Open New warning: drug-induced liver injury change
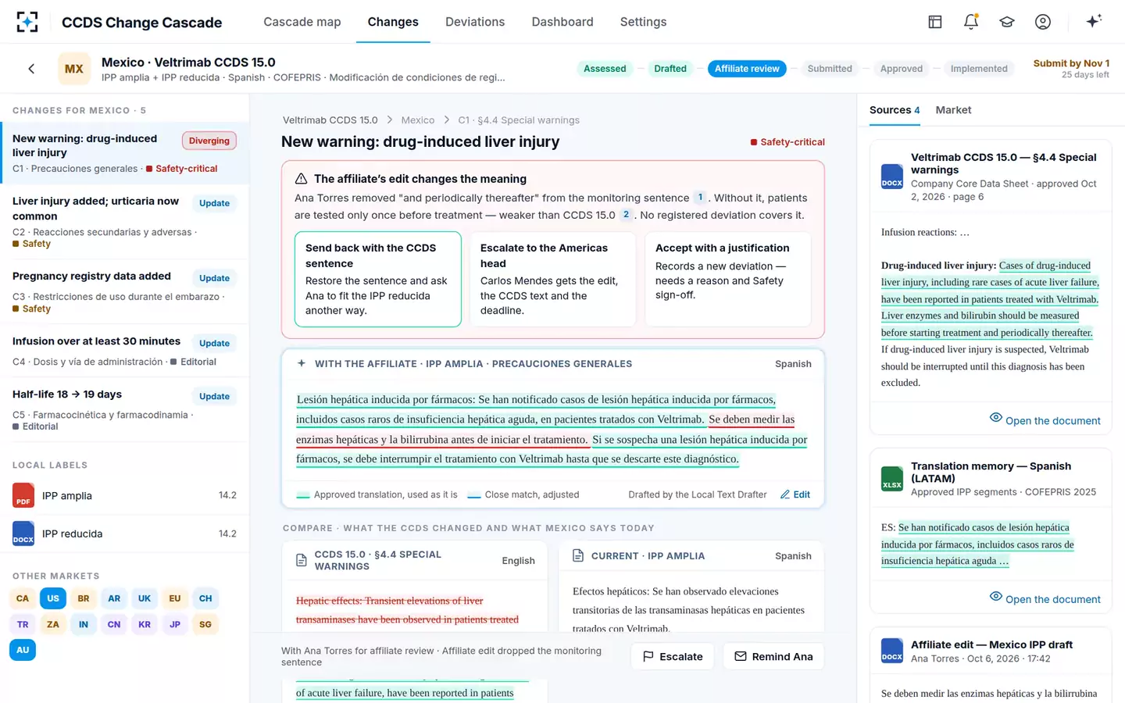 [x=125, y=153]
